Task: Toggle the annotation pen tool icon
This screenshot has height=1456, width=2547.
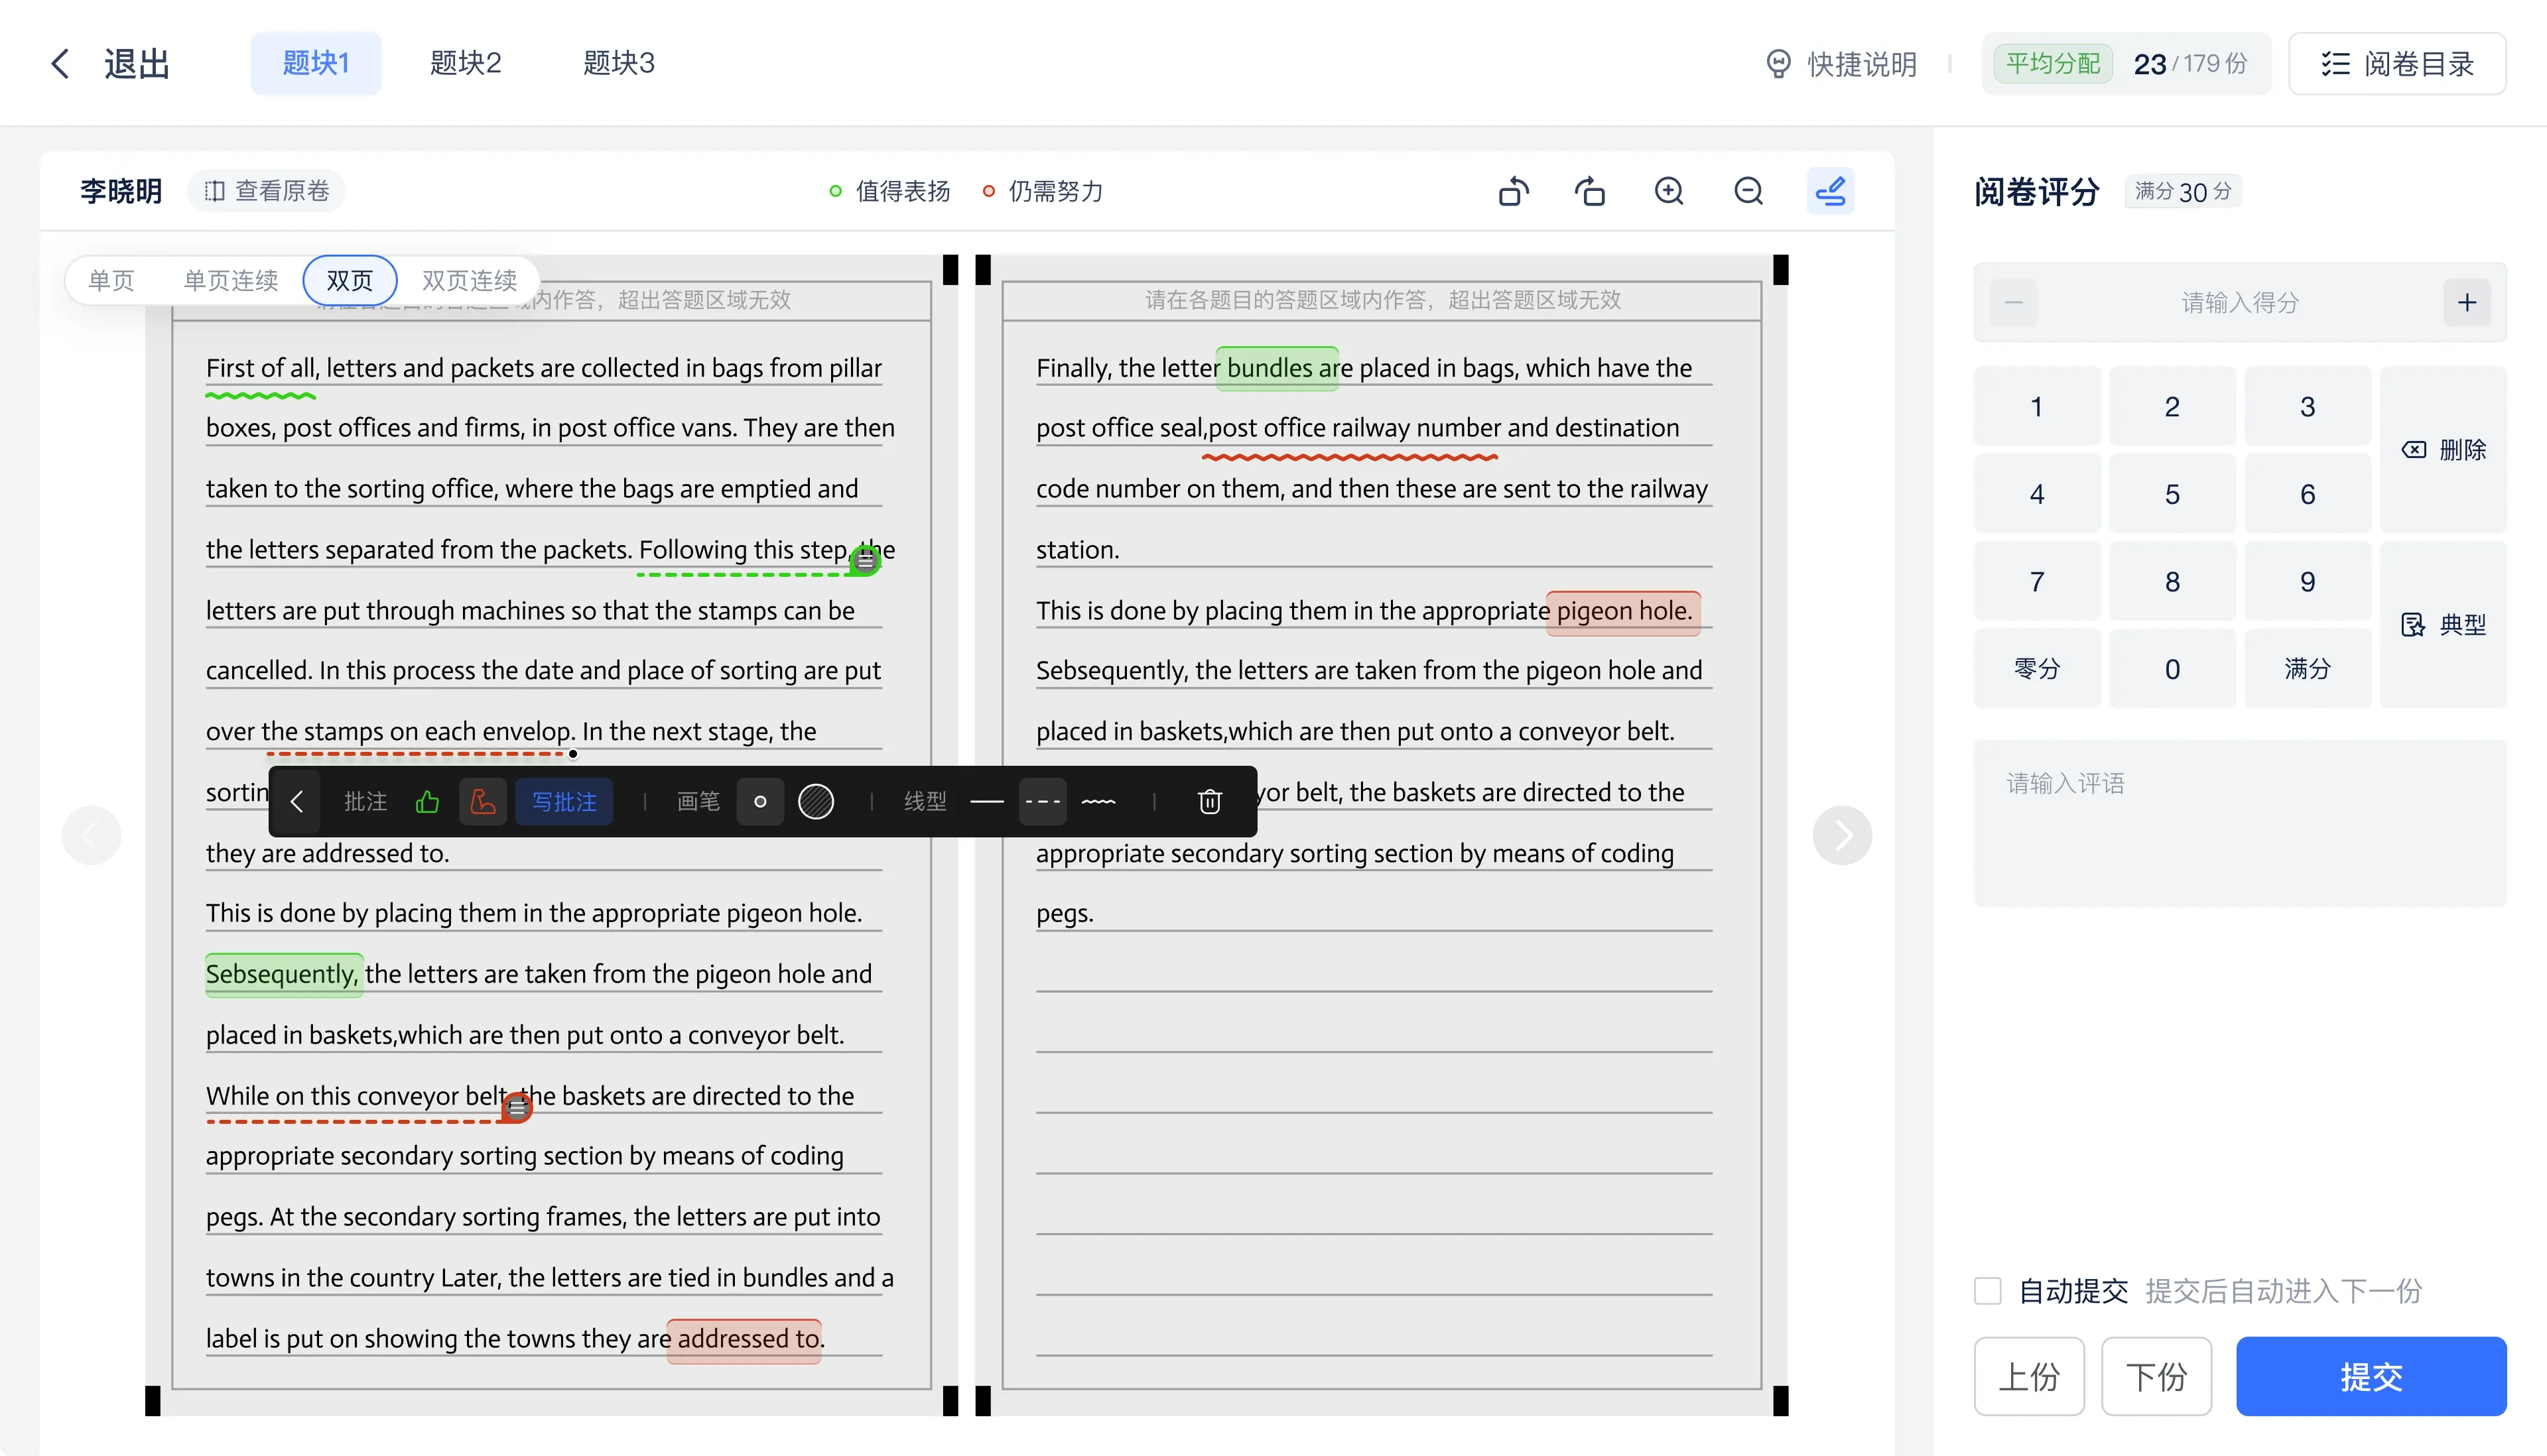Action: [x=1831, y=191]
